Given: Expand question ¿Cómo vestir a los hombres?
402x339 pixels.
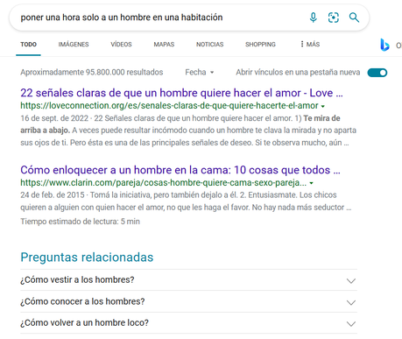Looking at the screenshot, I should click(x=188, y=279).
